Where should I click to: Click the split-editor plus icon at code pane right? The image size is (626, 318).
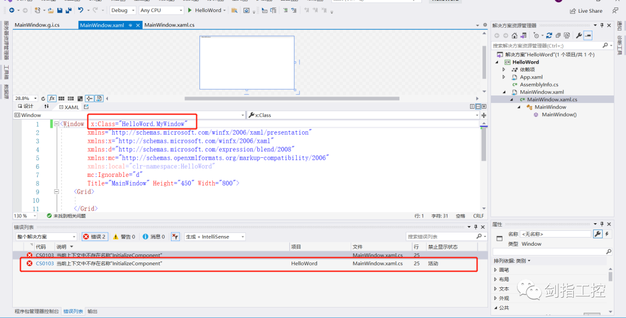(x=484, y=115)
